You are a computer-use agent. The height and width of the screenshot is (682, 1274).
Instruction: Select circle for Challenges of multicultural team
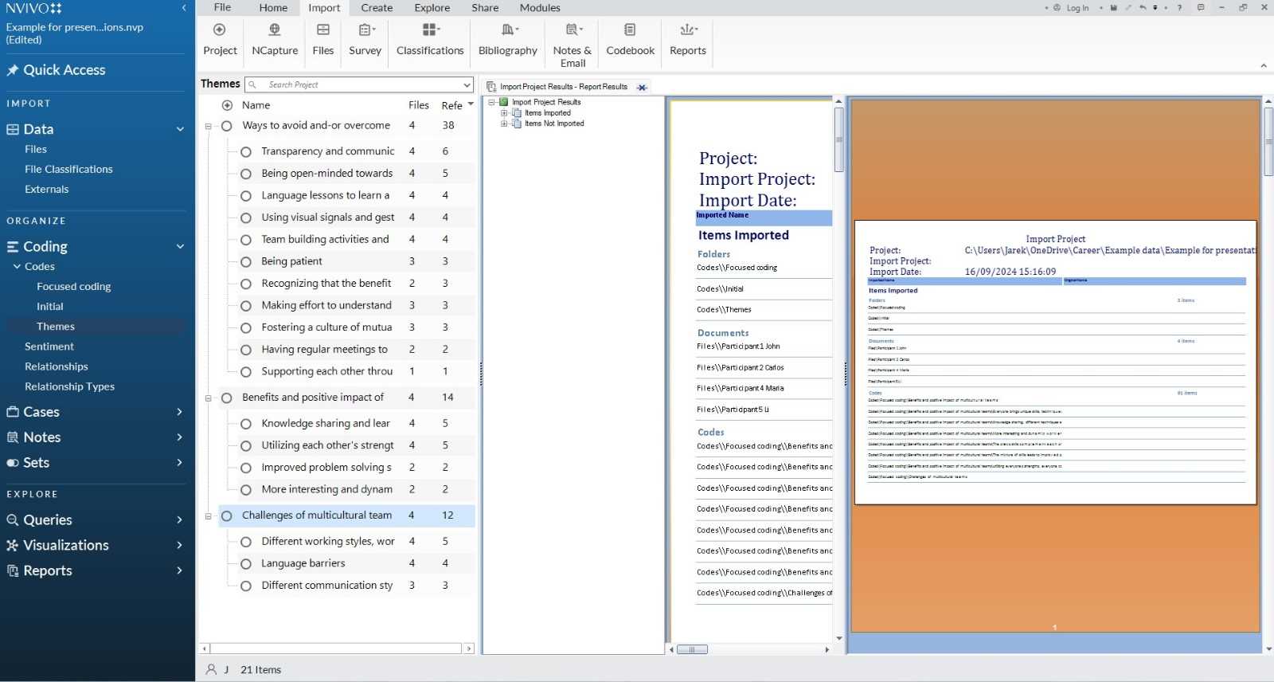(227, 515)
